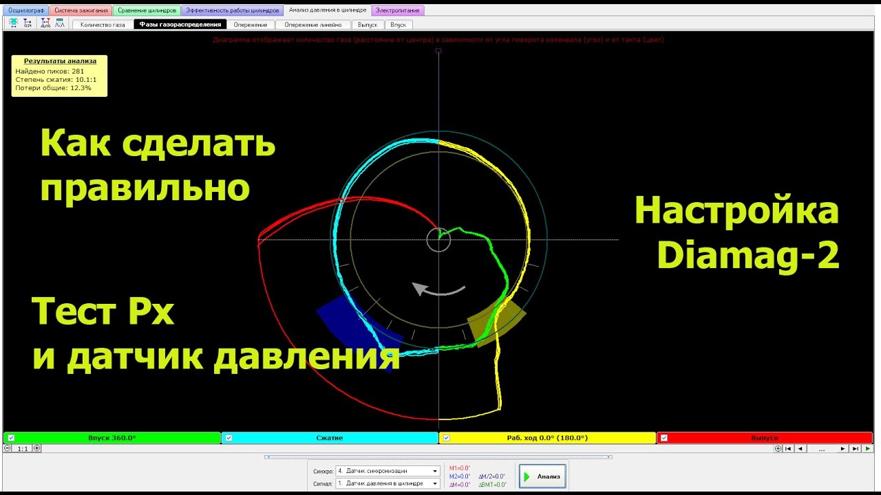Click the red Выпуск stroke bar

[x=765, y=437]
